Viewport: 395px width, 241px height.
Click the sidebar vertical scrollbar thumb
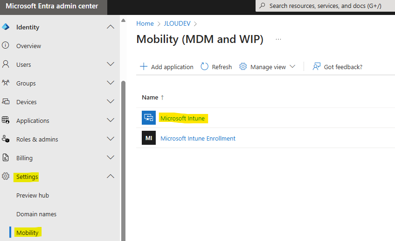pos(123,161)
